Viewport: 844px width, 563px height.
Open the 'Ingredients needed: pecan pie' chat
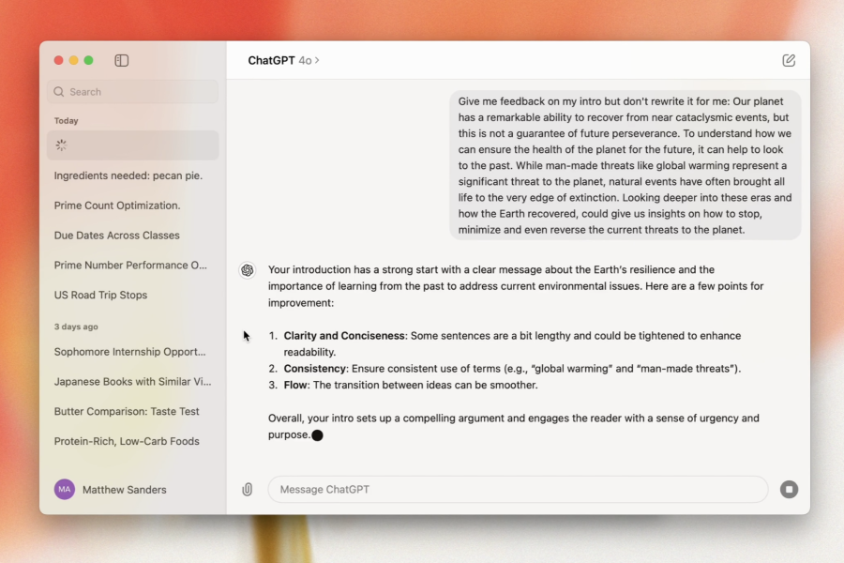point(128,175)
